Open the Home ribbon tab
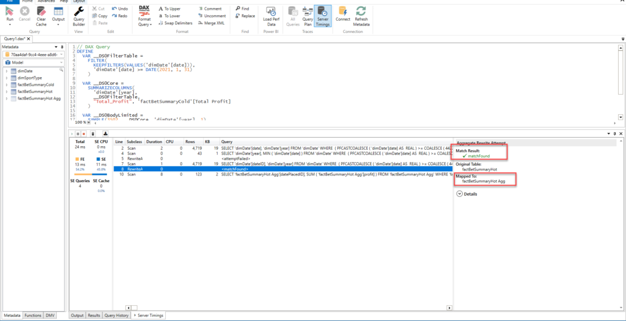626x321 pixels. point(27,1)
